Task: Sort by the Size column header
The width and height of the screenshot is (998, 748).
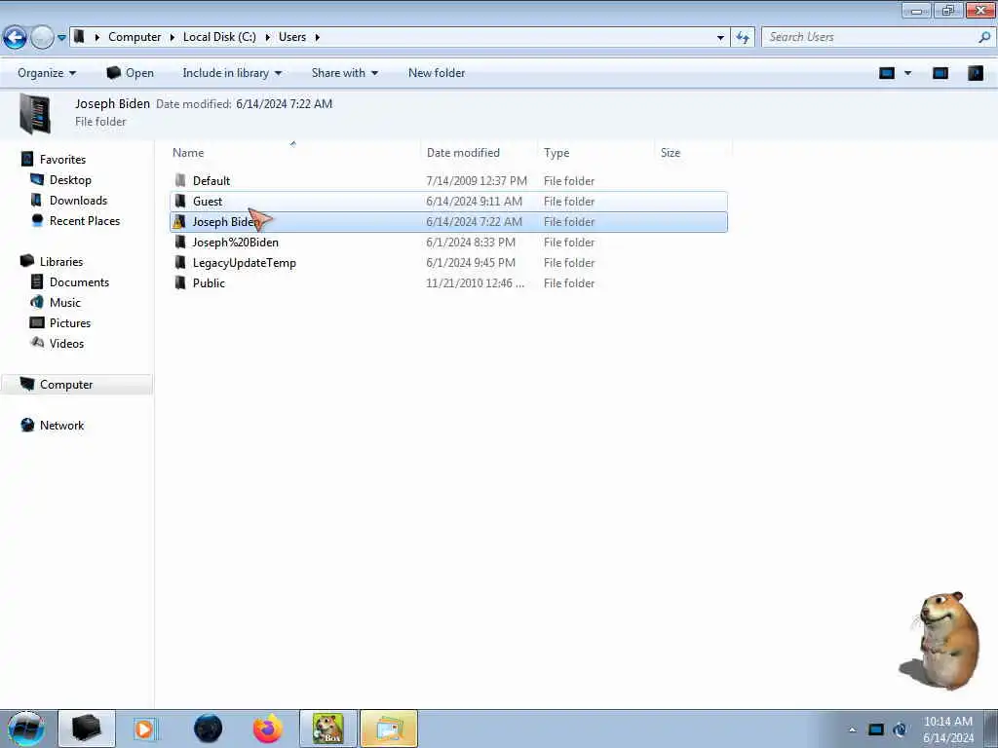Action: point(671,153)
